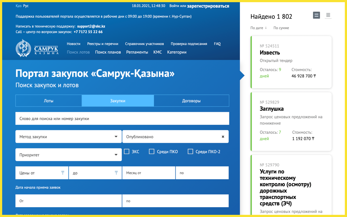Go to Поиск планов
347x217 pixels.
pos(108,52)
